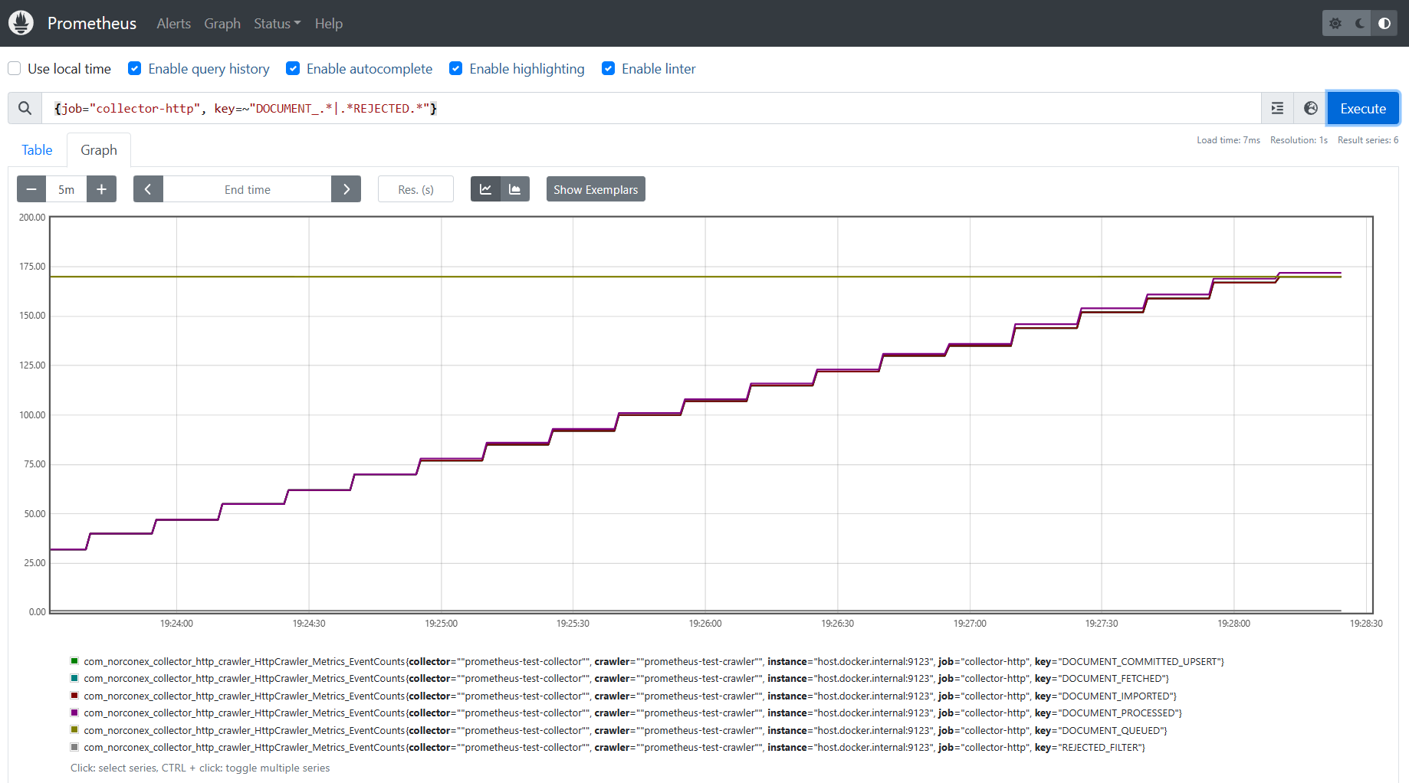Click the query options list icon beside Execute
1409x783 pixels.
pyautogui.click(x=1277, y=108)
